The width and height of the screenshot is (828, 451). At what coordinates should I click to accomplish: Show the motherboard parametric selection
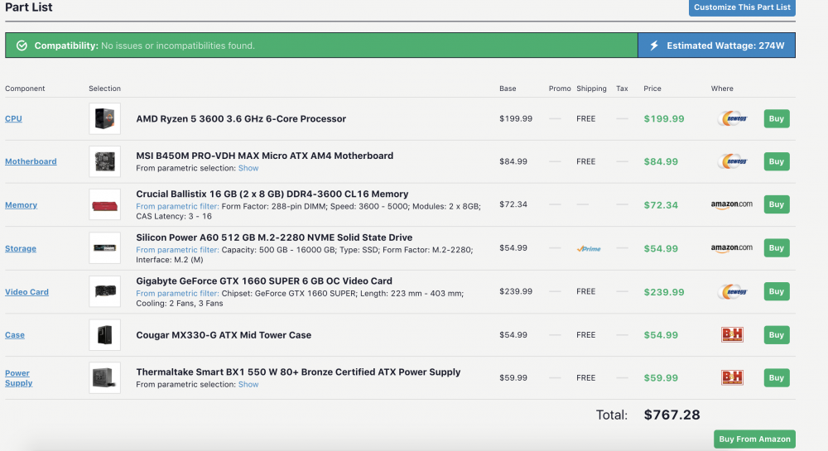pos(248,168)
